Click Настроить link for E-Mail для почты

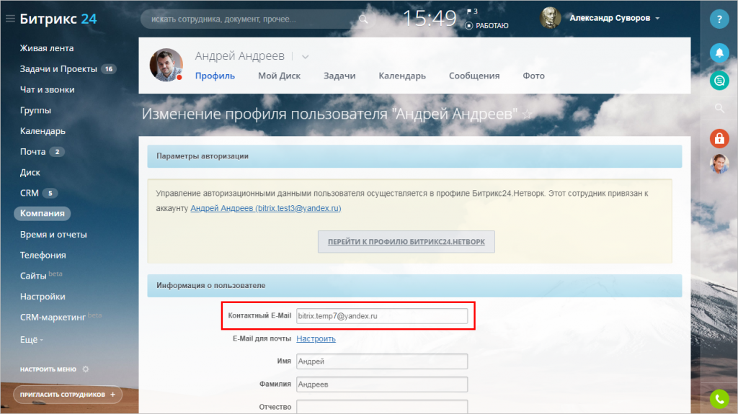coord(316,338)
